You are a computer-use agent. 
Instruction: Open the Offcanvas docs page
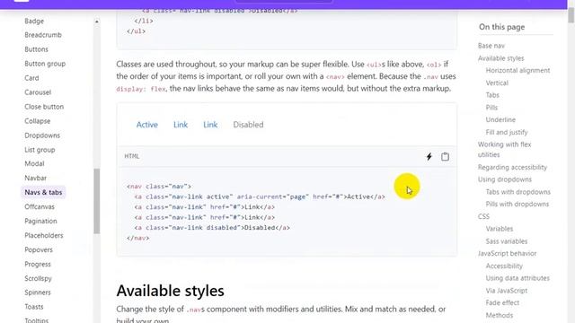pos(40,206)
